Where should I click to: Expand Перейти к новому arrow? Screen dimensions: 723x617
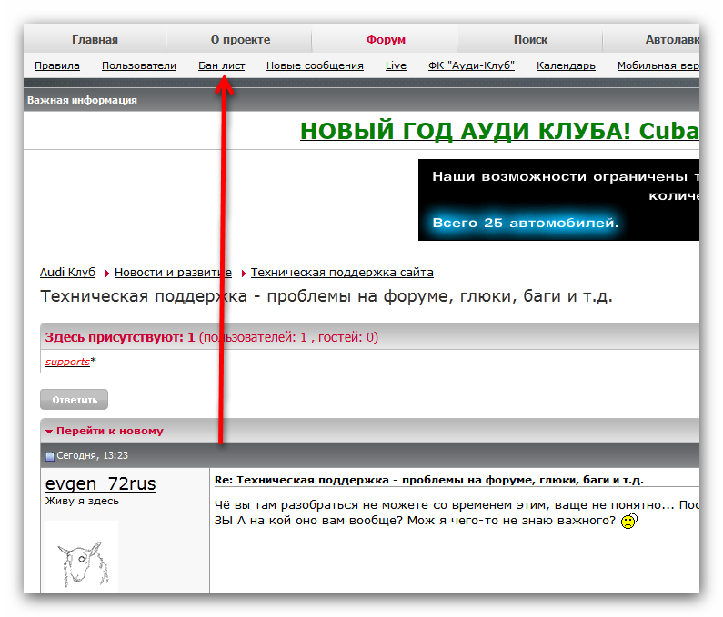coord(49,432)
